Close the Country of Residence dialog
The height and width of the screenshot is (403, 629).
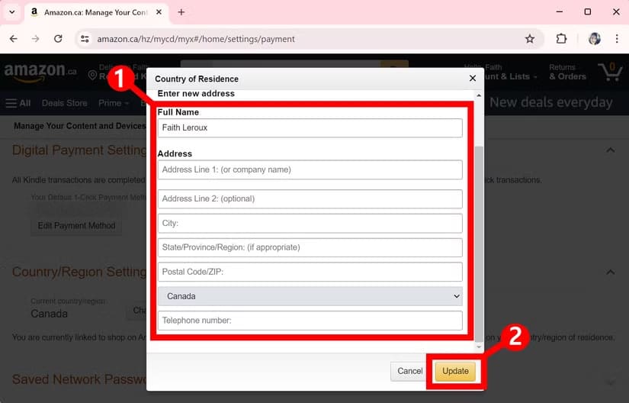(x=473, y=79)
